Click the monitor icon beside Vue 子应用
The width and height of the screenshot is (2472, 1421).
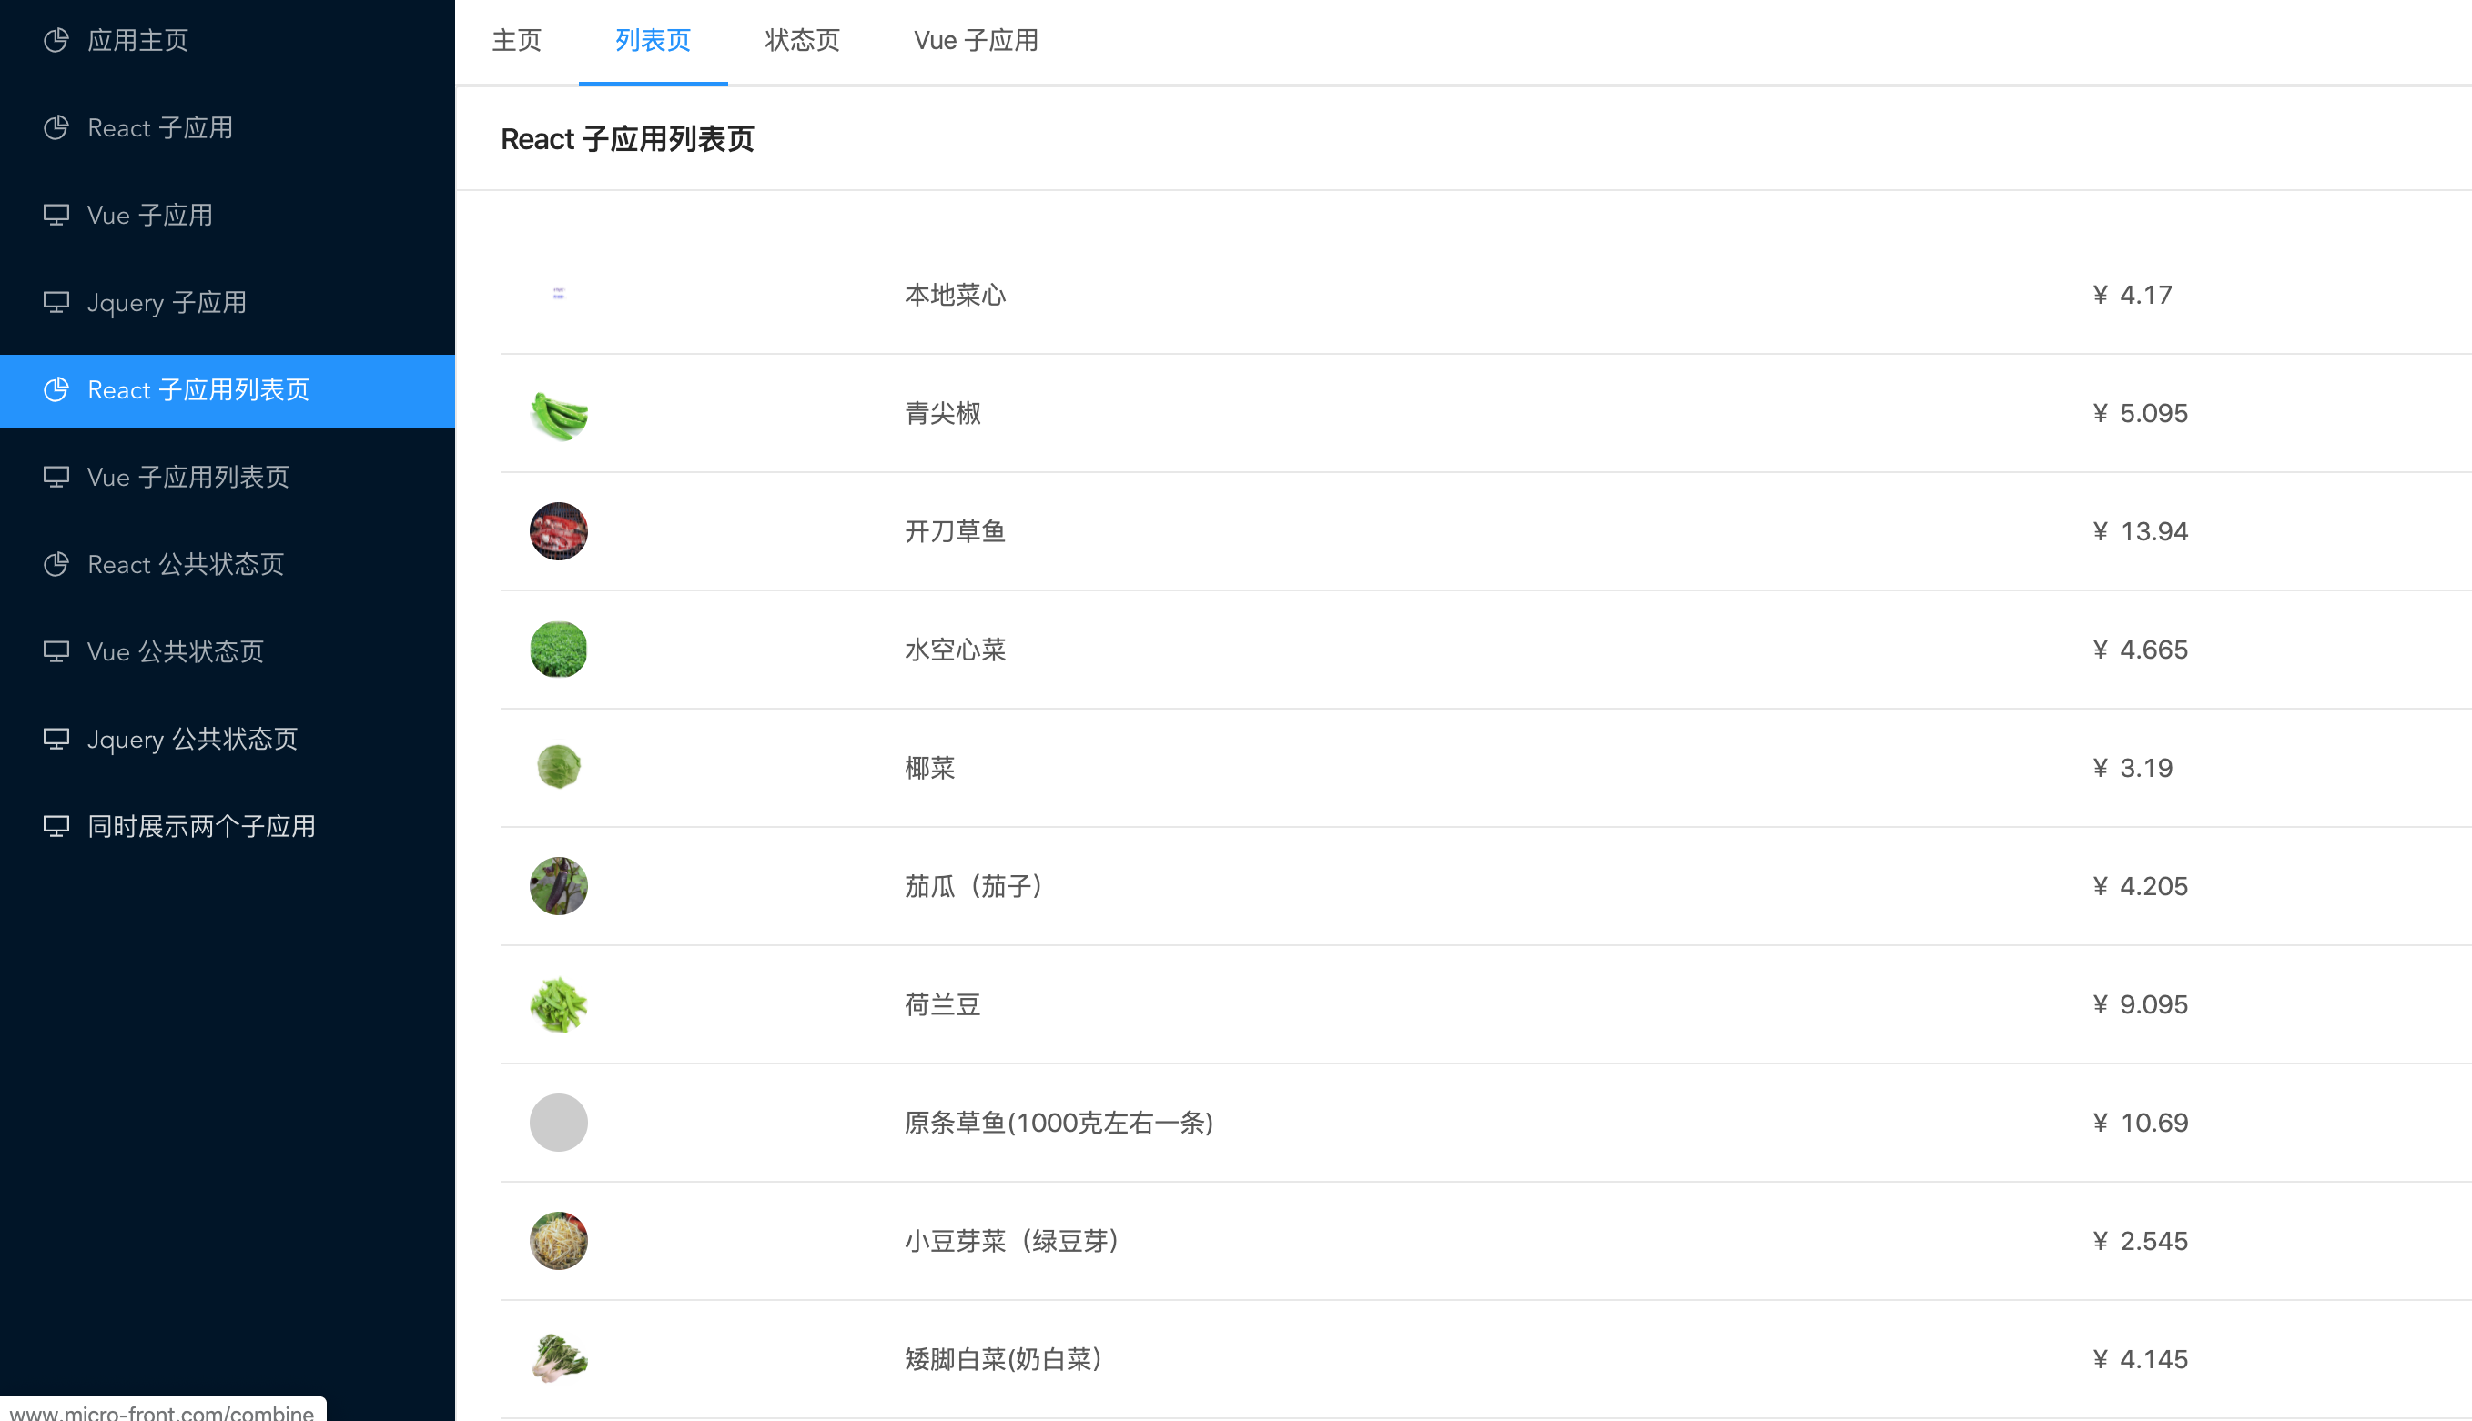[x=56, y=215]
